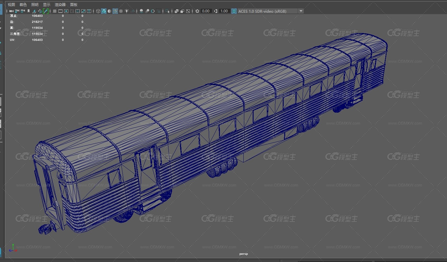Screen dimensions: 447x262
Task: Click the Gamma icon
Action: coord(216,11)
